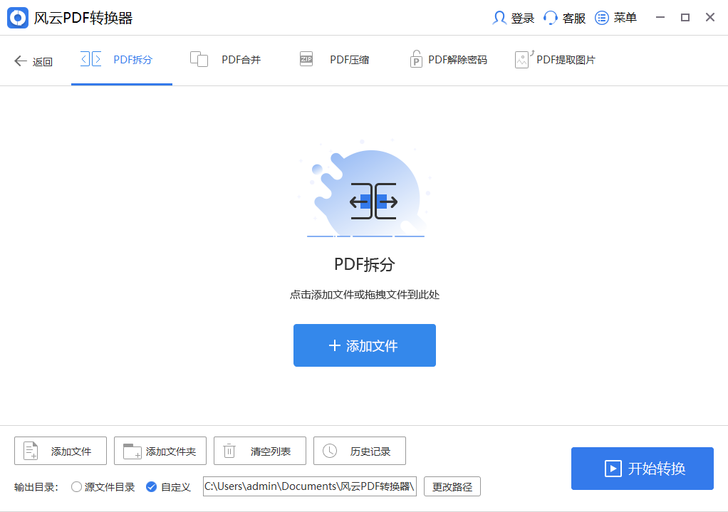Click the PDF merge pages icon
Viewport: 728px width, 512px height.
point(199,59)
